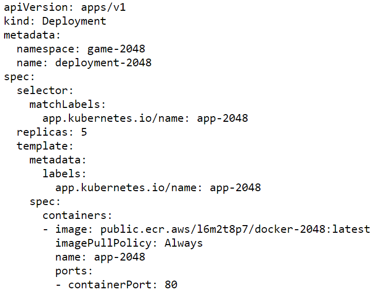Click the containerPort value 80
This screenshot has width=389, height=296.
171,285
